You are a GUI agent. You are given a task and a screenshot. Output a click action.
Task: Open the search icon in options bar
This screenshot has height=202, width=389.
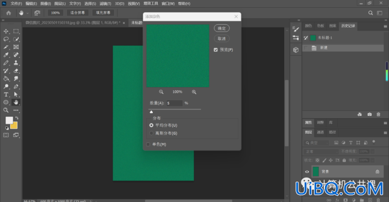370,13
